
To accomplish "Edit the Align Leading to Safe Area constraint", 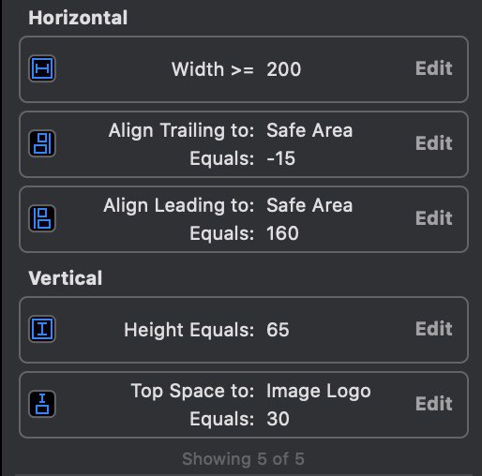I will [434, 218].
